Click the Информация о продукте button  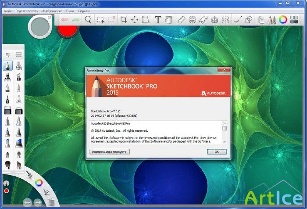110,152
